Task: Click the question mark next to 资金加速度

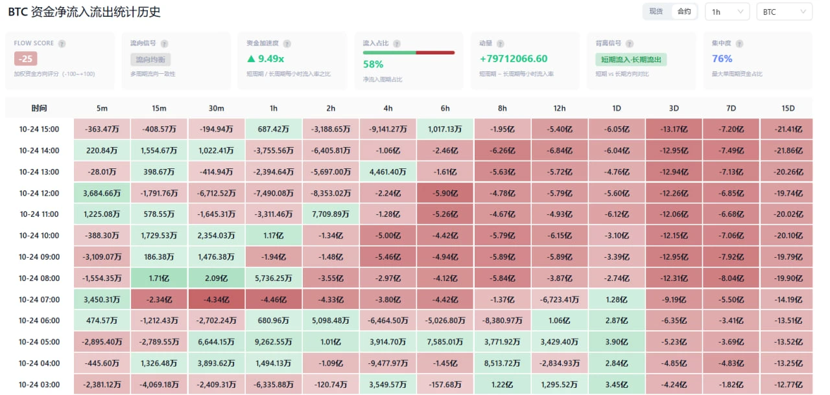Action: click(287, 43)
